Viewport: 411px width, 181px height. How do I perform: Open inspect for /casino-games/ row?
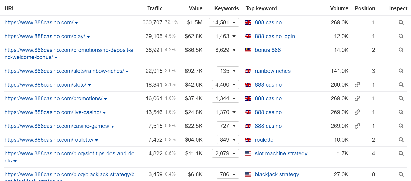(401, 126)
